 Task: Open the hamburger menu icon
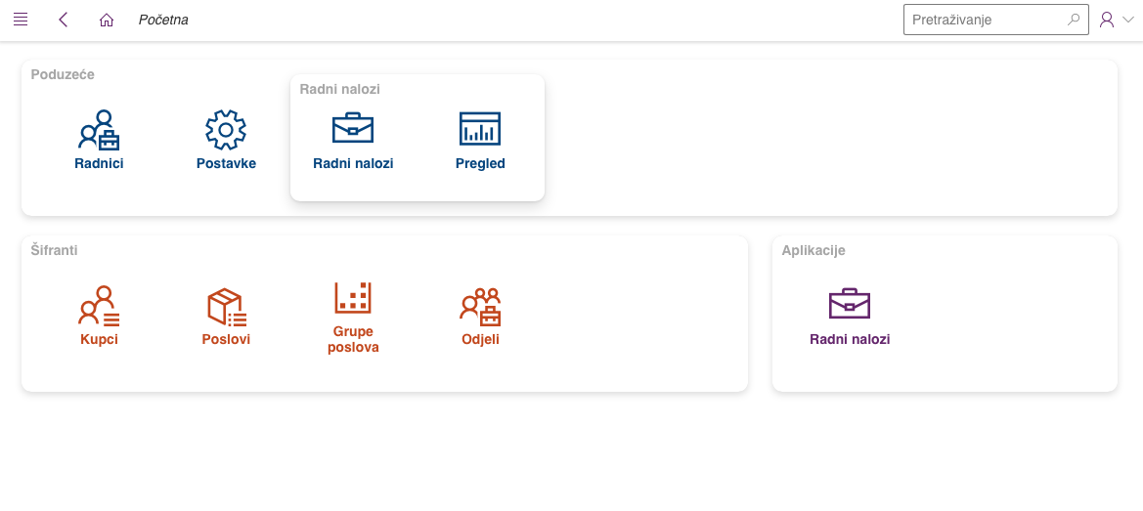point(21,20)
